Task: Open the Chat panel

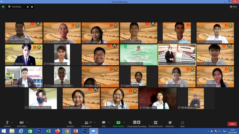Action: pyautogui.click(x=104, y=124)
